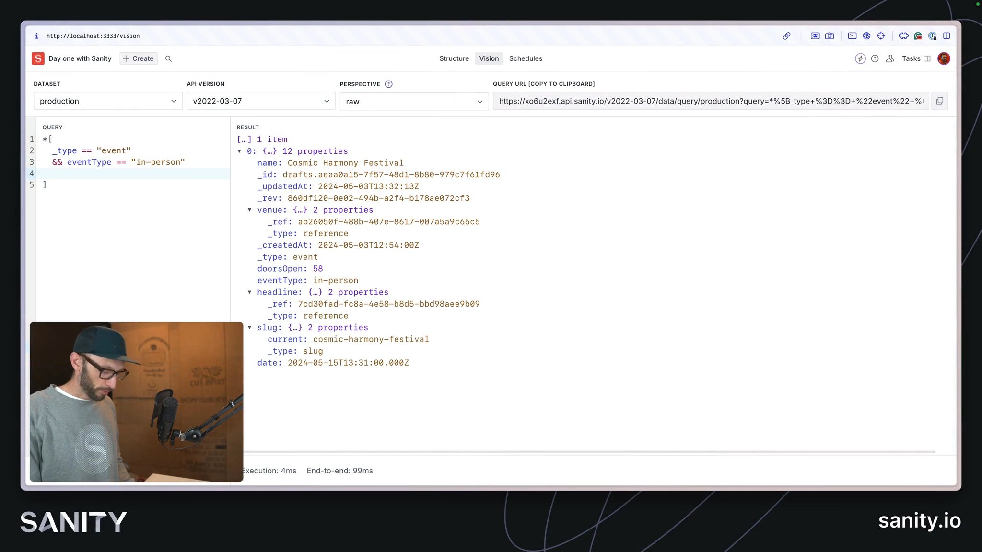The width and height of the screenshot is (982, 552).
Task: Click the copy link icon in the browser bar
Action: point(787,36)
